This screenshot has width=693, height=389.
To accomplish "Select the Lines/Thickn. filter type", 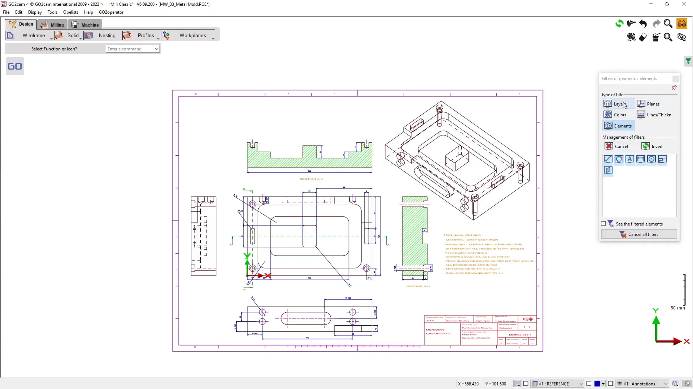I will (655, 115).
